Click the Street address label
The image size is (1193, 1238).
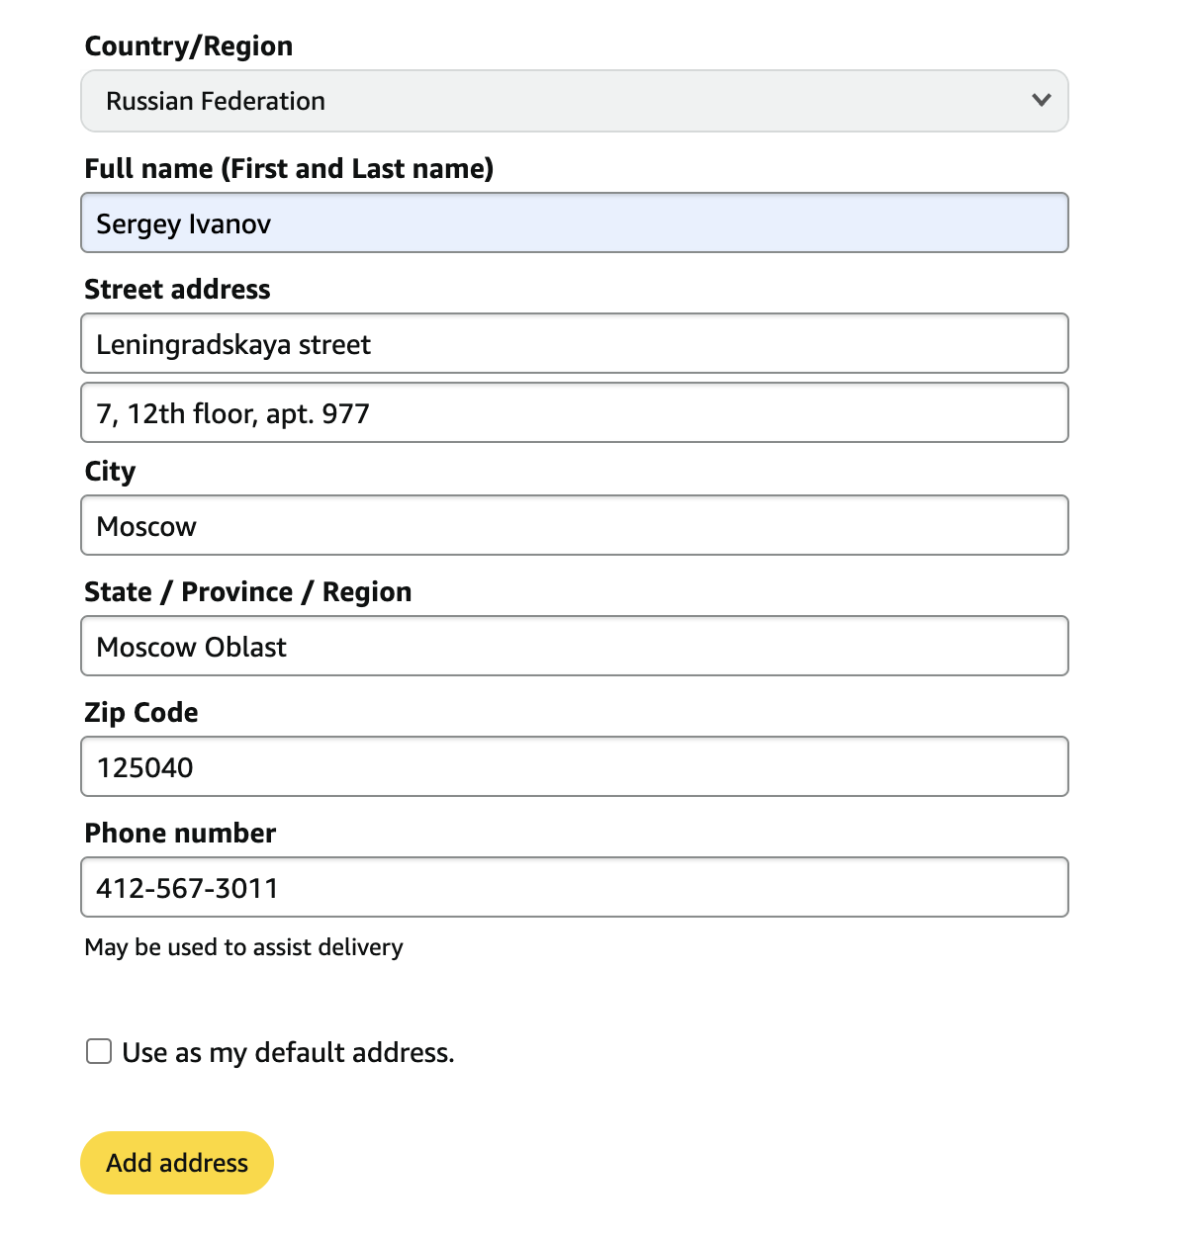point(177,290)
